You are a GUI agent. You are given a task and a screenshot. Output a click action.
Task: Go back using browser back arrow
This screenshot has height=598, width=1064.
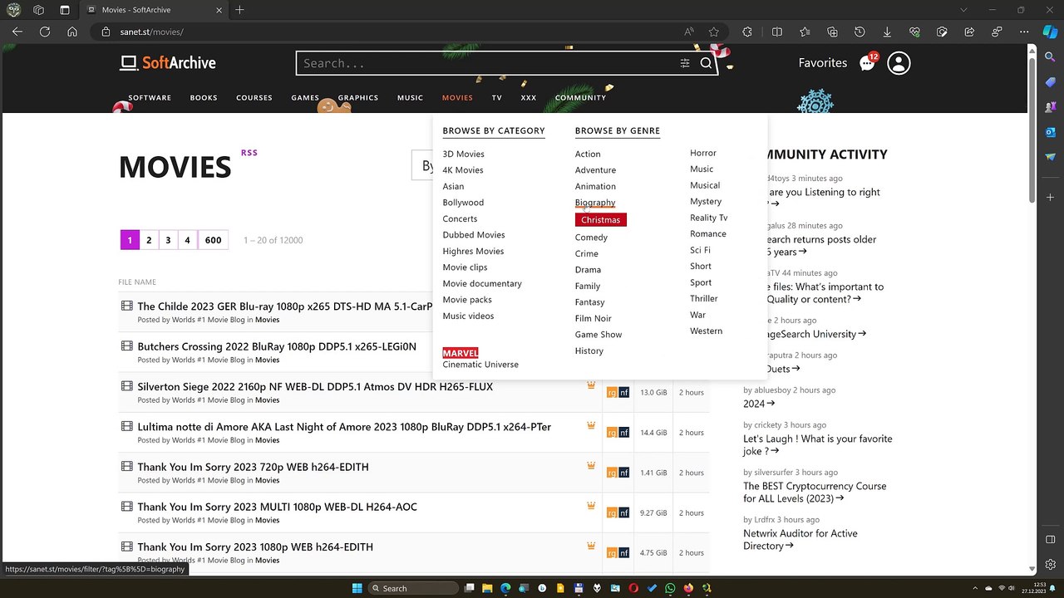tap(17, 32)
